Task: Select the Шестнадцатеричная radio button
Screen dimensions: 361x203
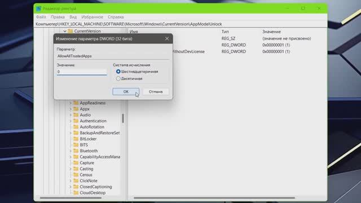Action: 118,72
